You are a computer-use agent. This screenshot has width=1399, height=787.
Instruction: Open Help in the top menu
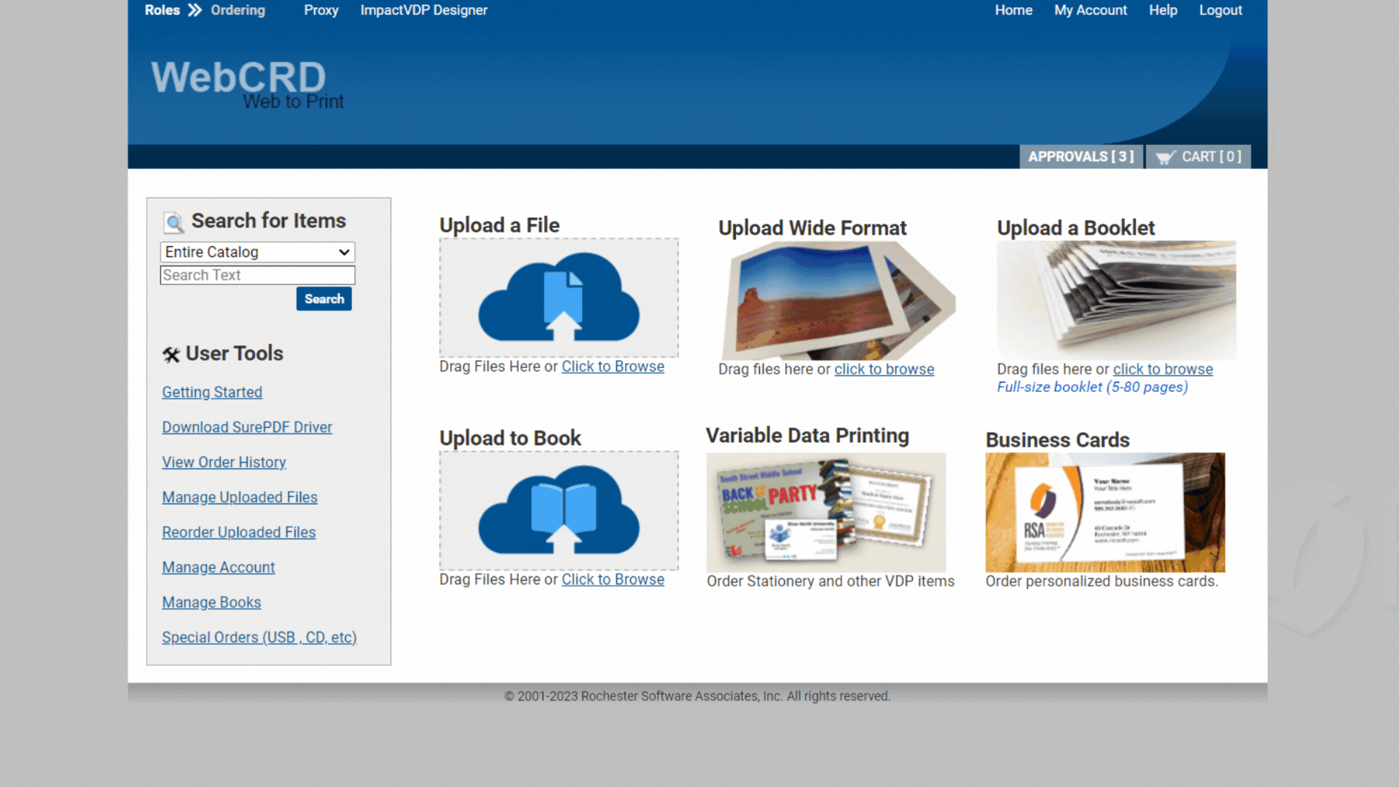coord(1164,10)
